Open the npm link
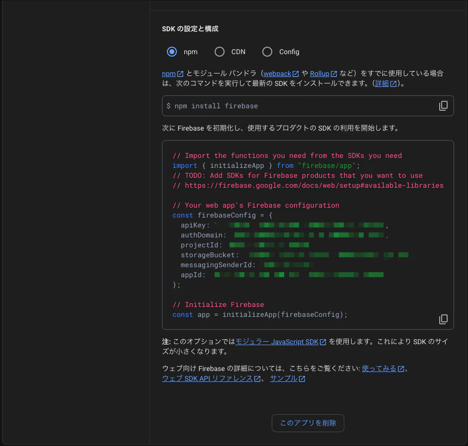Viewport: 468px width, 446px height. click(169, 74)
